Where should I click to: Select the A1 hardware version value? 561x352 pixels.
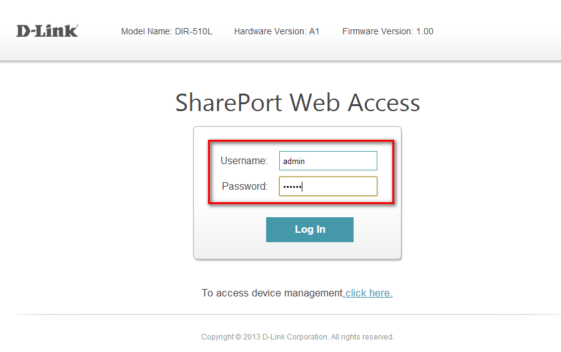coord(314,31)
